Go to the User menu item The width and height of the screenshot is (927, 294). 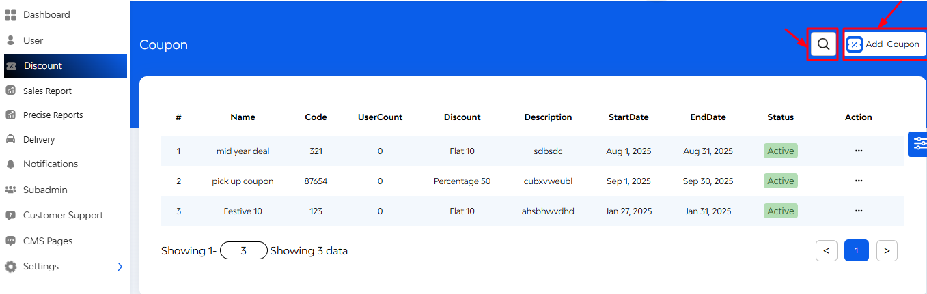pyautogui.click(x=33, y=40)
